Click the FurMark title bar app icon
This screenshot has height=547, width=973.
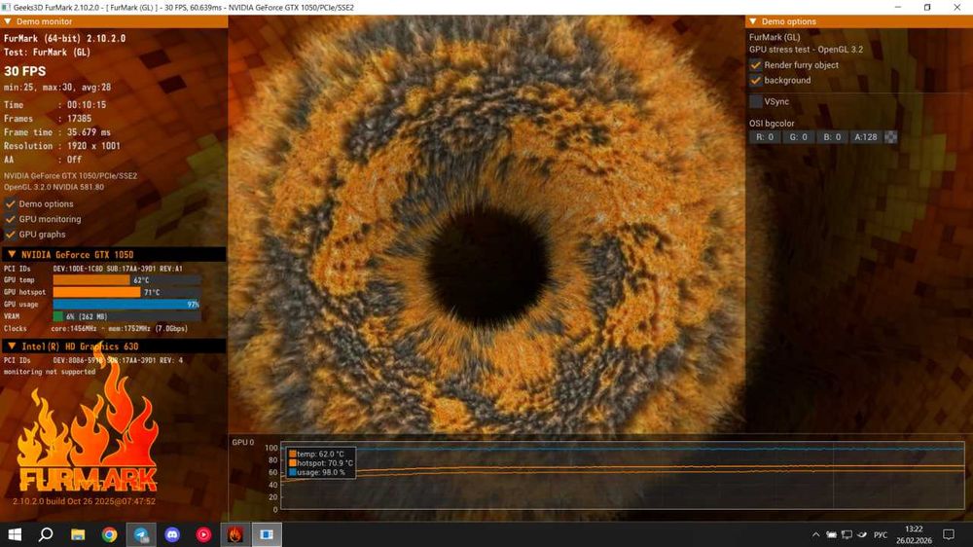pos(6,7)
